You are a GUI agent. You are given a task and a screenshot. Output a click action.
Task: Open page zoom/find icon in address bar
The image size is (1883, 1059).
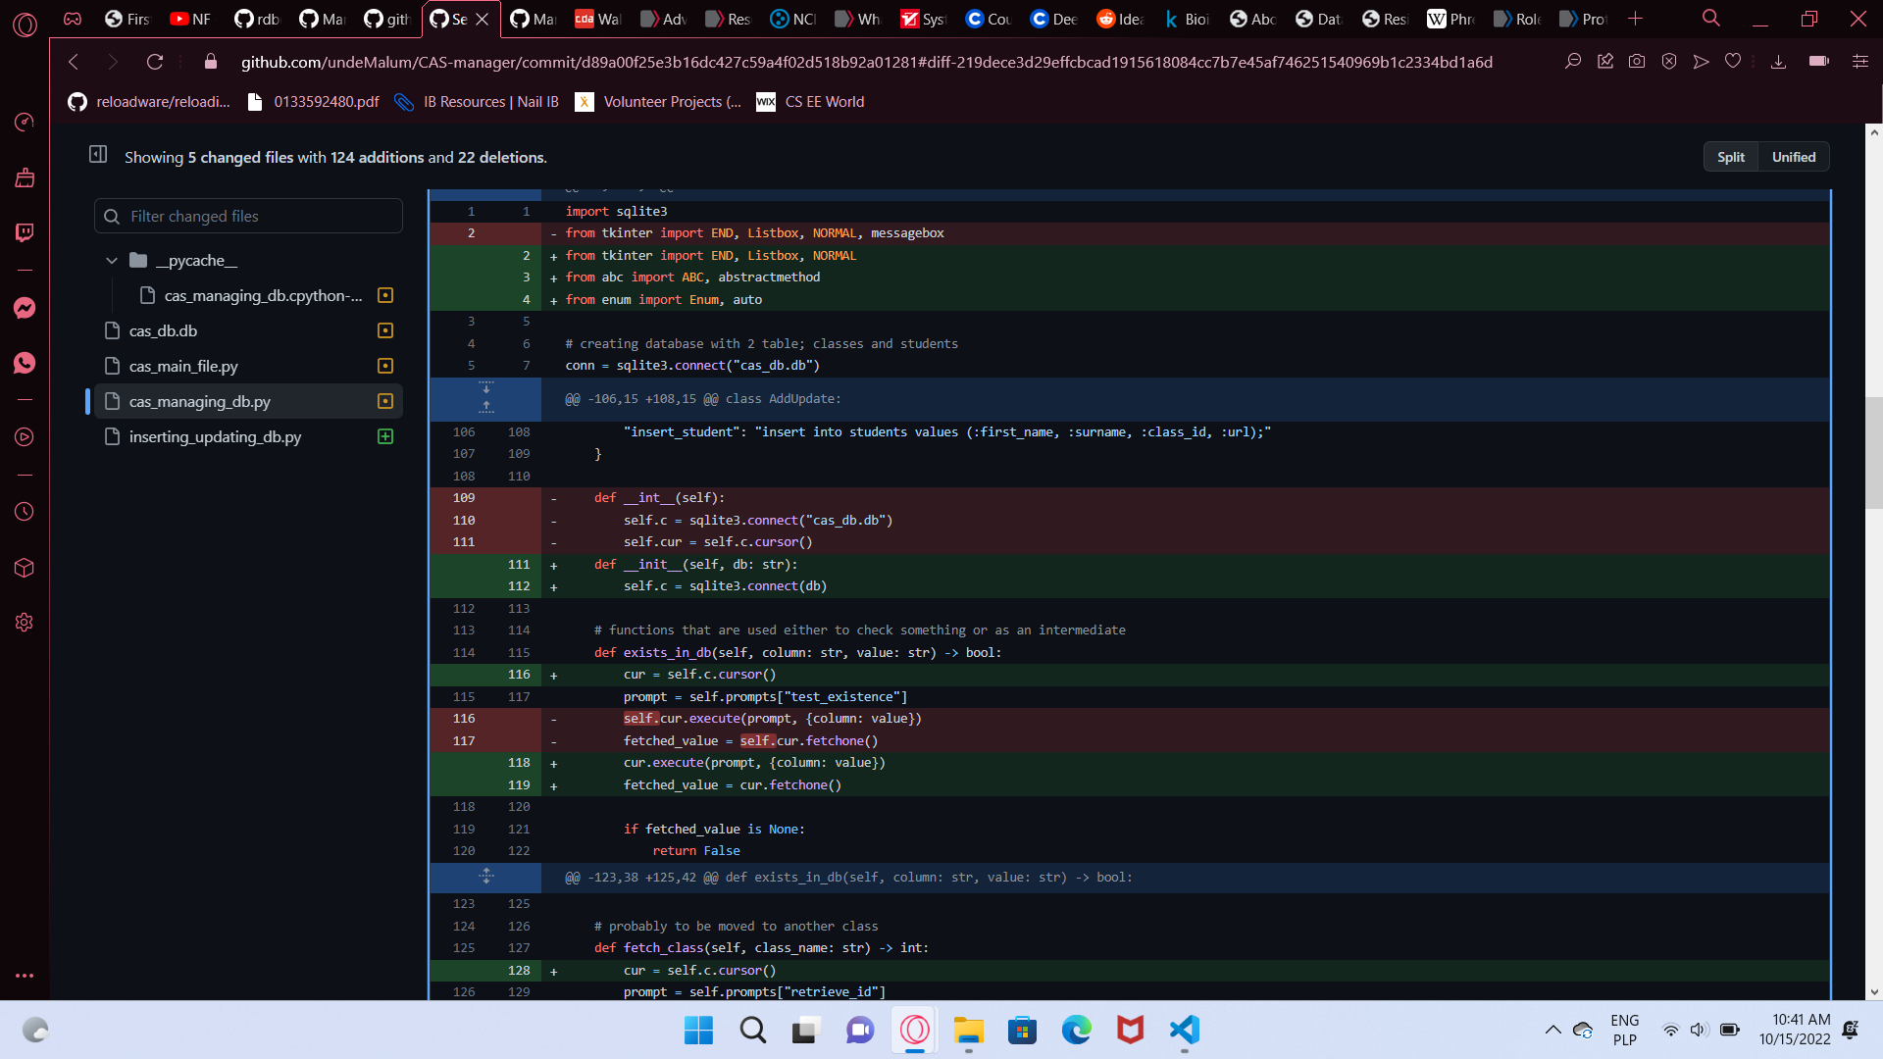click(1573, 62)
